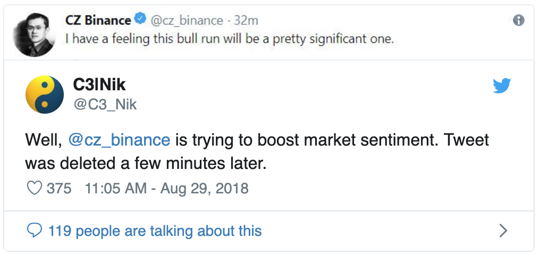540x255 pixels.
Task: Open "119 people are talking about this"
Action: (x=155, y=231)
